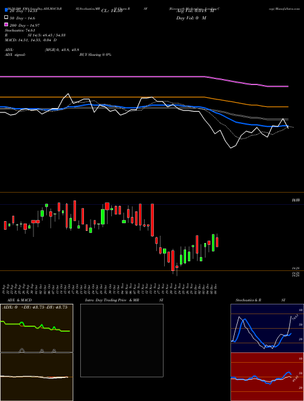The image size is (304, 401).
Task: Click the RSI 14/5 values line
Action: (x=35, y=35)
